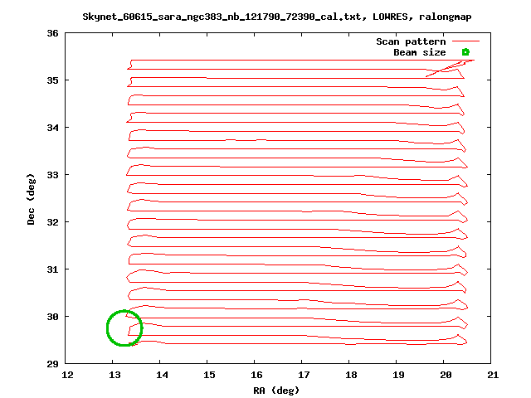Click the x-axis tick label 14
Viewport: 531px width, 398px height.
(162, 375)
